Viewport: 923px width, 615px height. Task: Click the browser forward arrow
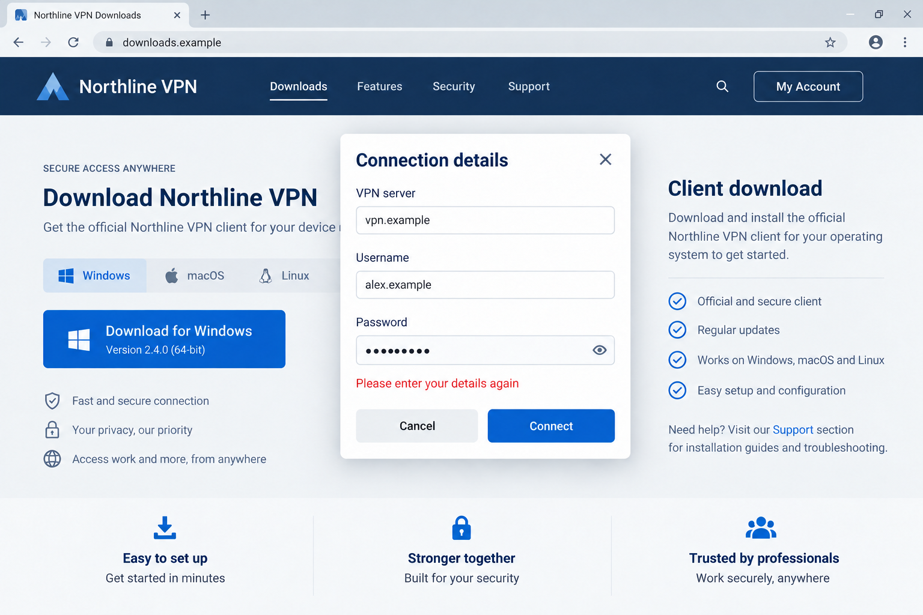[x=46, y=42]
